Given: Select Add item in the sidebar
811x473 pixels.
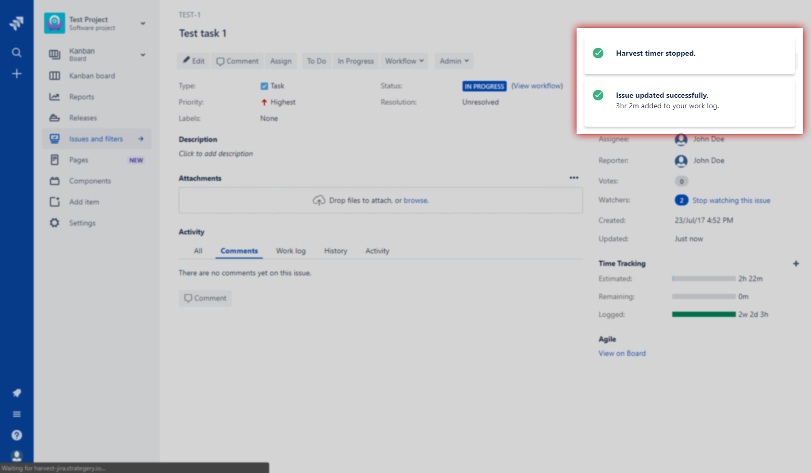Looking at the screenshot, I should click(83, 202).
